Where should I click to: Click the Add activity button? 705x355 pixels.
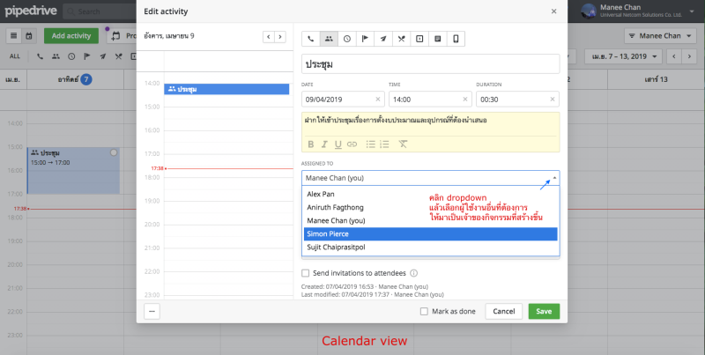(71, 36)
